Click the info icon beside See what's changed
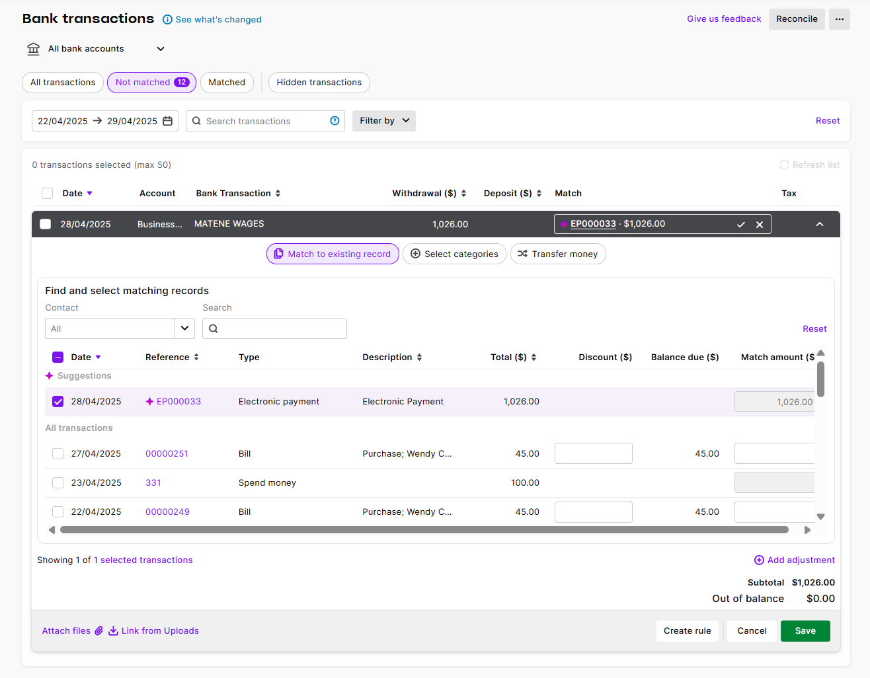Image resolution: width=870 pixels, height=678 pixels. (168, 20)
